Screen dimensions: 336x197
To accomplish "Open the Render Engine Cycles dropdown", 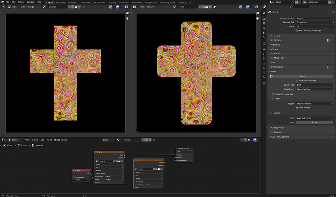I will pyautogui.click(x=315, y=18).
